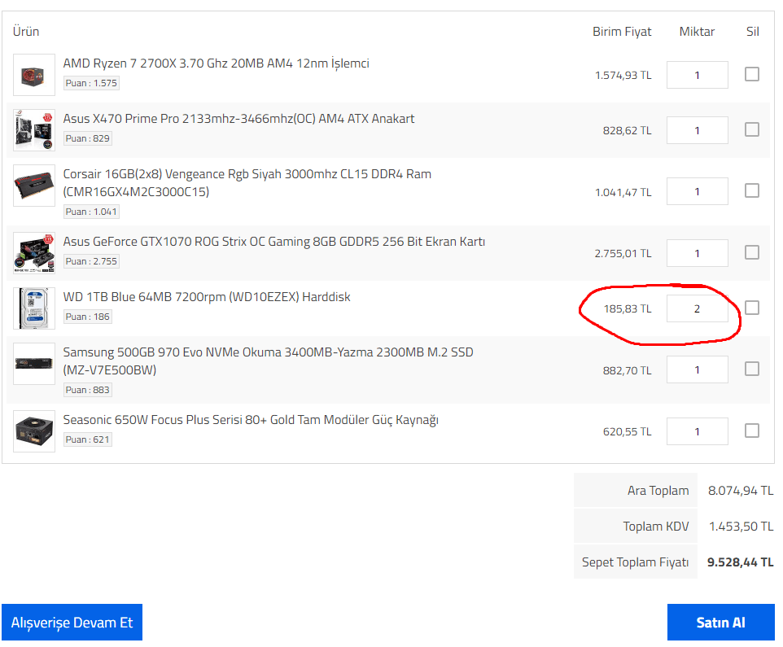Click the 620,55 TL unit price
The image size is (783, 647).
click(x=628, y=432)
